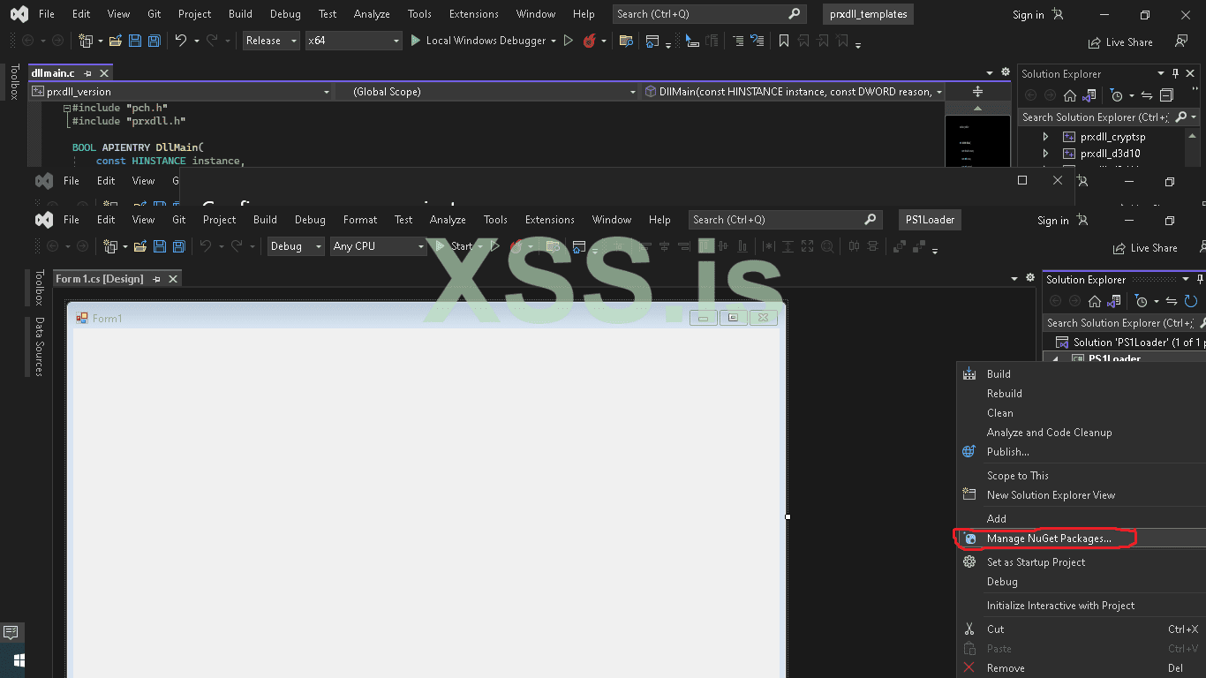Click Undo arrow in top toolbar
The image size is (1206, 678).
pos(181,41)
